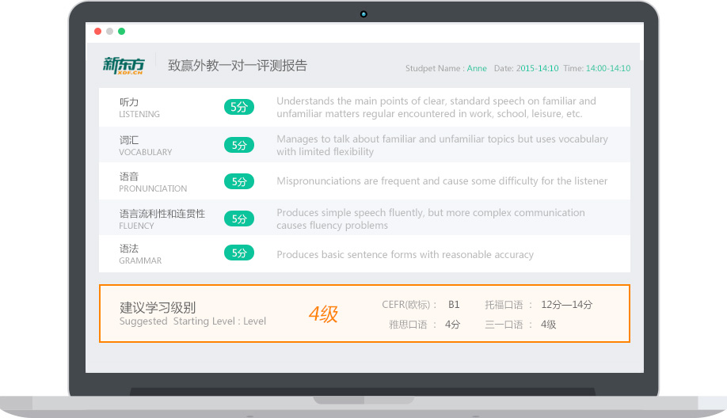Click the green maximize window dot
727x418 pixels.
[121, 32]
